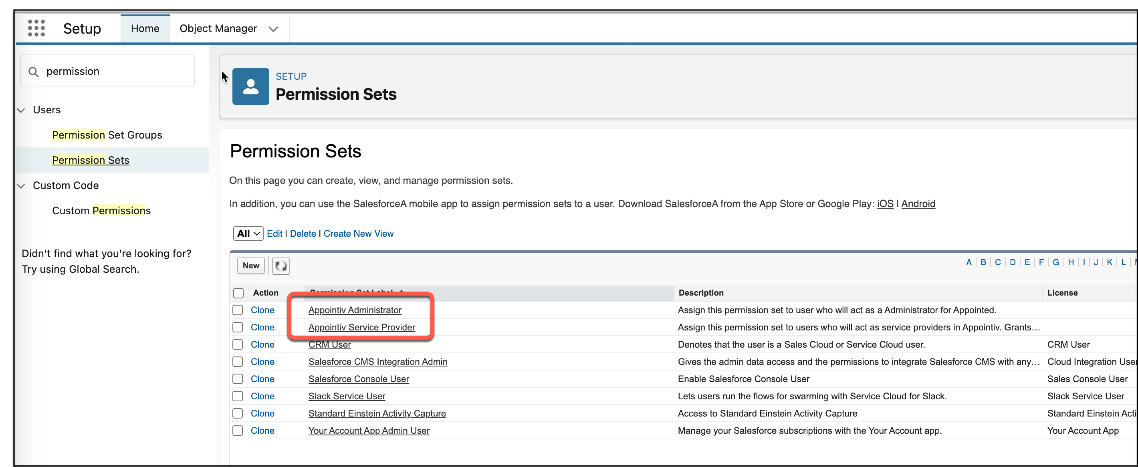Filter list by letter H
This screenshot has height=467, width=1138.
[x=1071, y=263]
